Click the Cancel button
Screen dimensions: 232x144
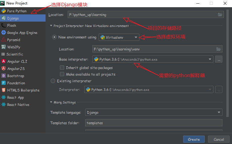(219, 139)
